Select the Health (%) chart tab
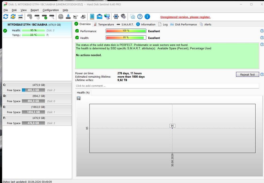The image size is (264, 183). tap(83, 93)
